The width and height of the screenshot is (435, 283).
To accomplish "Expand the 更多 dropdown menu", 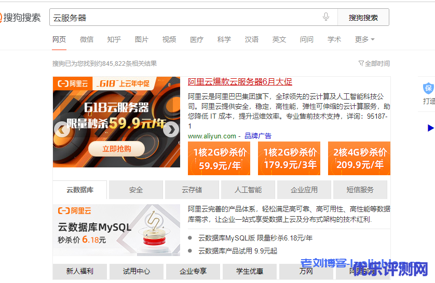I will [364, 39].
